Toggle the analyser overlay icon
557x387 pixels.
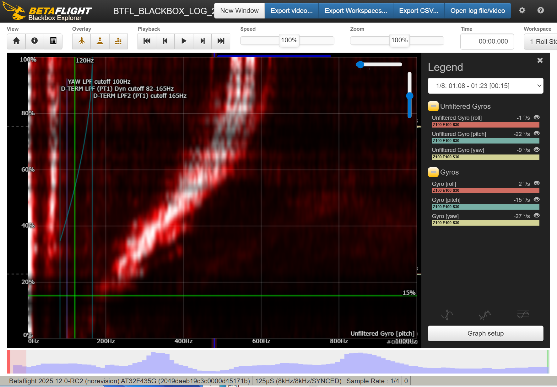[118, 41]
